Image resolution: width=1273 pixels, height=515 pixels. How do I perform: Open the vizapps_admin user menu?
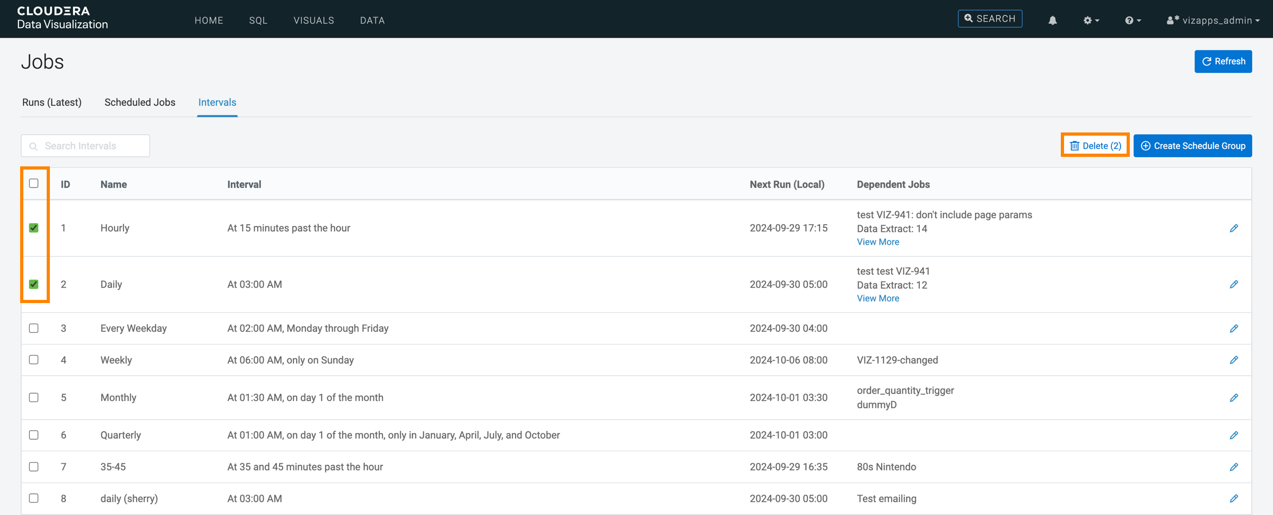[1214, 20]
